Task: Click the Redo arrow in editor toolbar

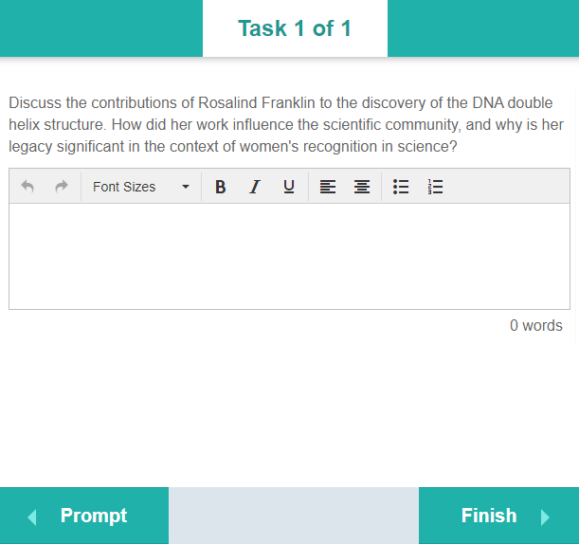Action: pyautogui.click(x=62, y=187)
